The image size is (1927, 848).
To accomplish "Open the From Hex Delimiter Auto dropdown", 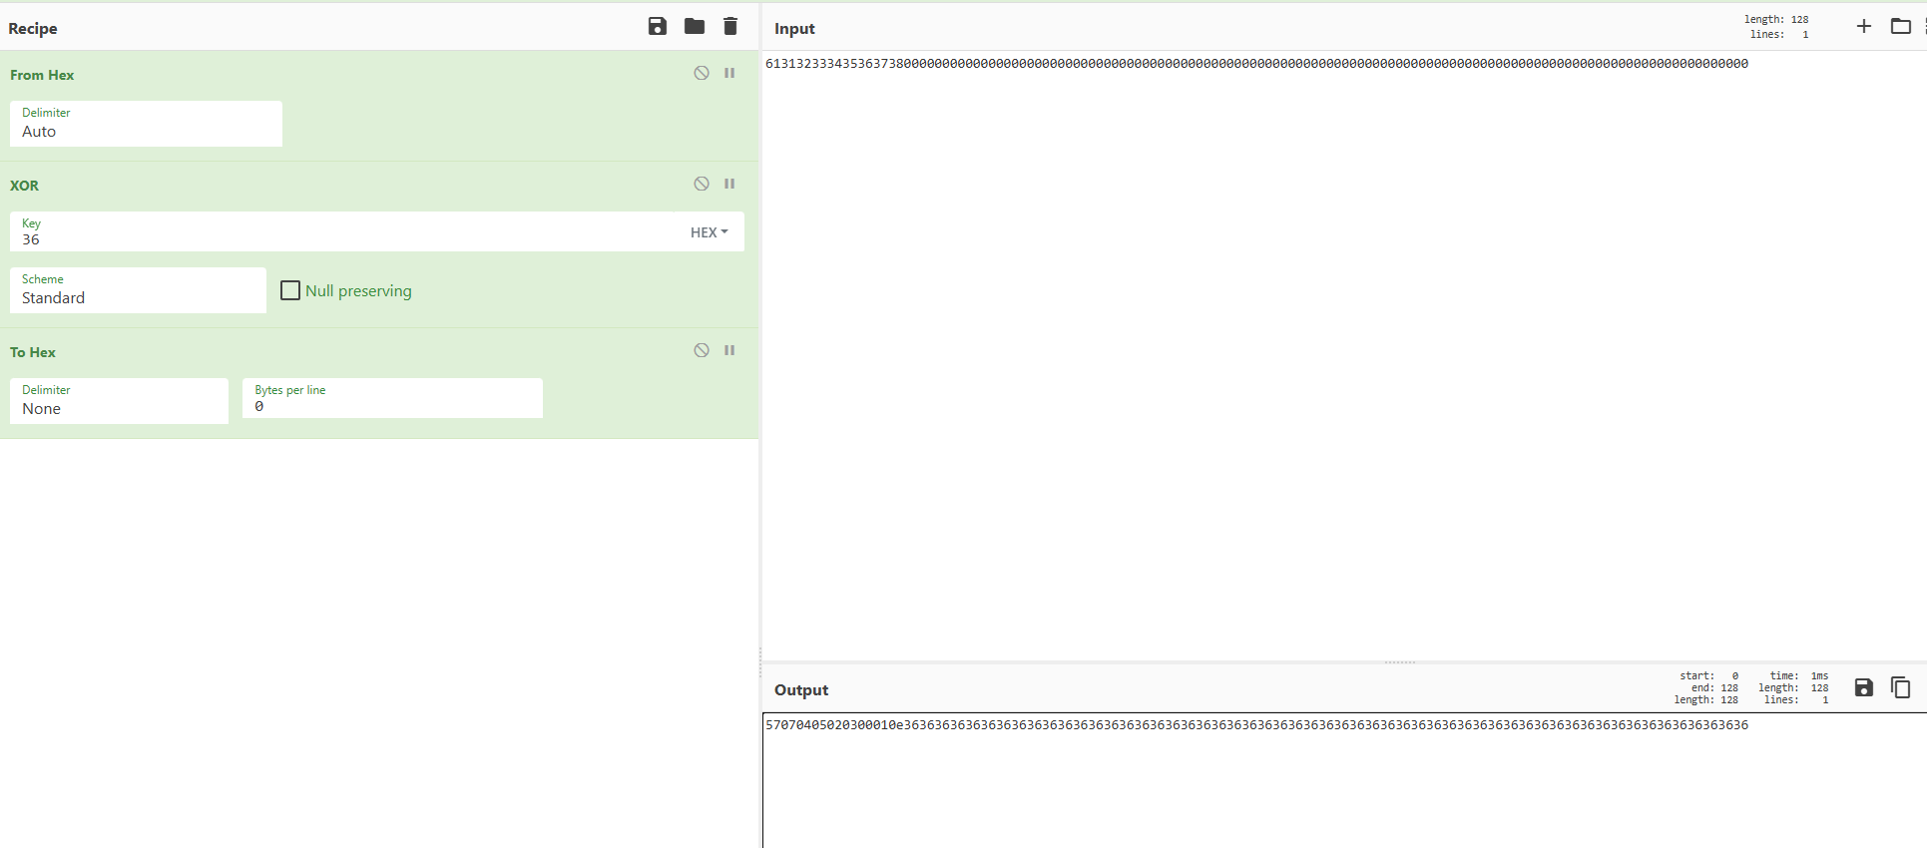I will pos(146,125).
